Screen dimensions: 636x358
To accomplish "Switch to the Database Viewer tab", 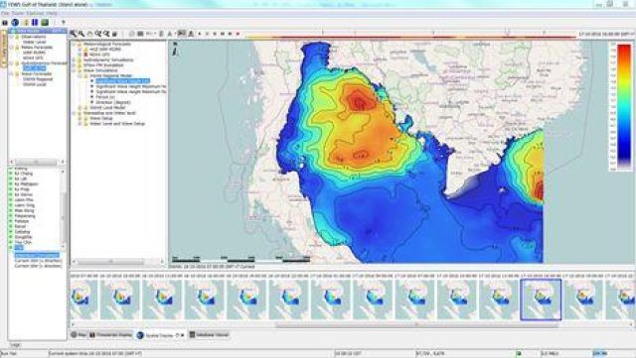I will tap(209, 335).
